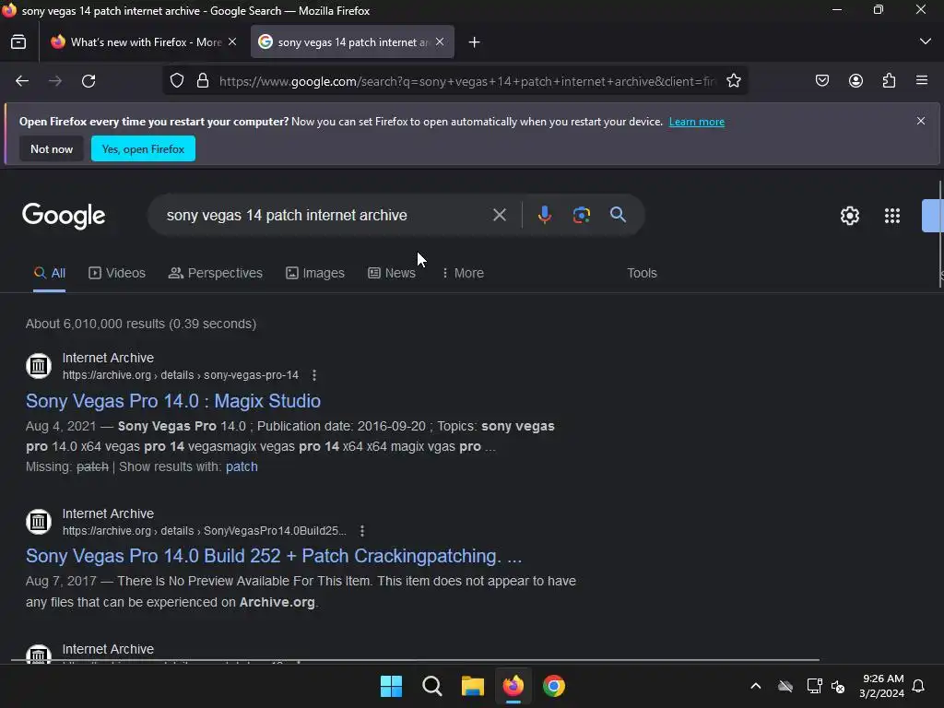Screen dimensions: 944x708
Task: Click the muted volume tray icon
Action: click(838, 686)
